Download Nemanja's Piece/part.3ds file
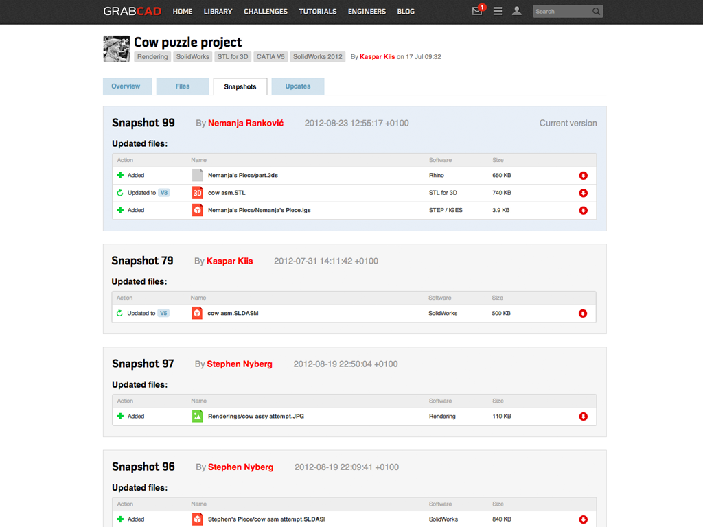 coord(583,176)
